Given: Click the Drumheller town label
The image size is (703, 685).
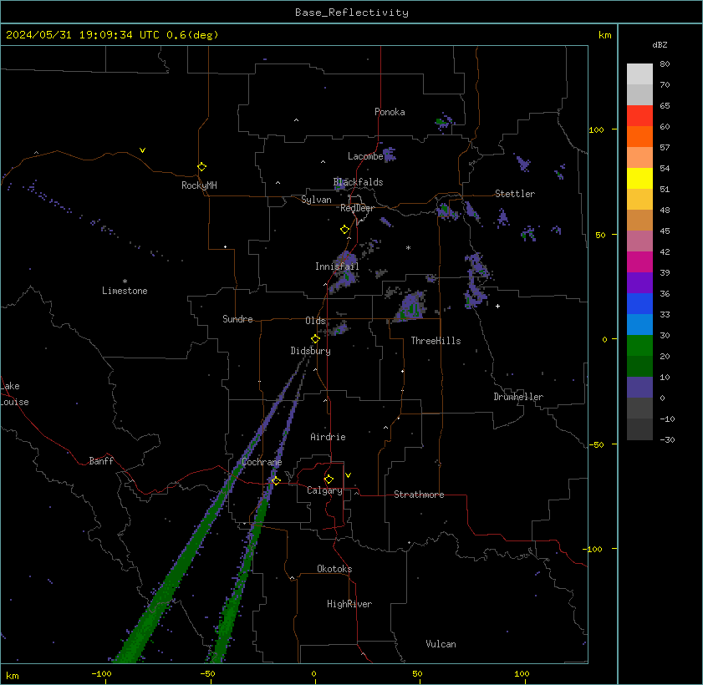Looking at the screenshot, I should [x=518, y=397].
